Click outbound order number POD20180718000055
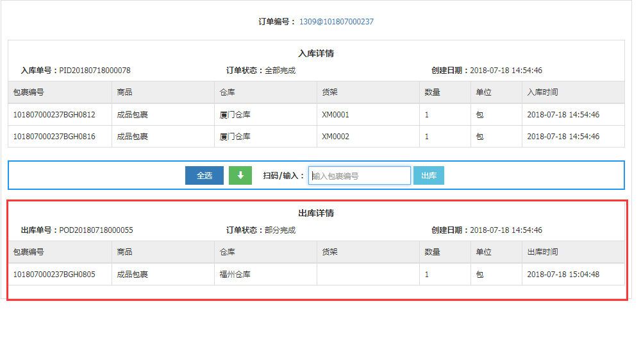This screenshot has height=340, width=641. point(96,230)
